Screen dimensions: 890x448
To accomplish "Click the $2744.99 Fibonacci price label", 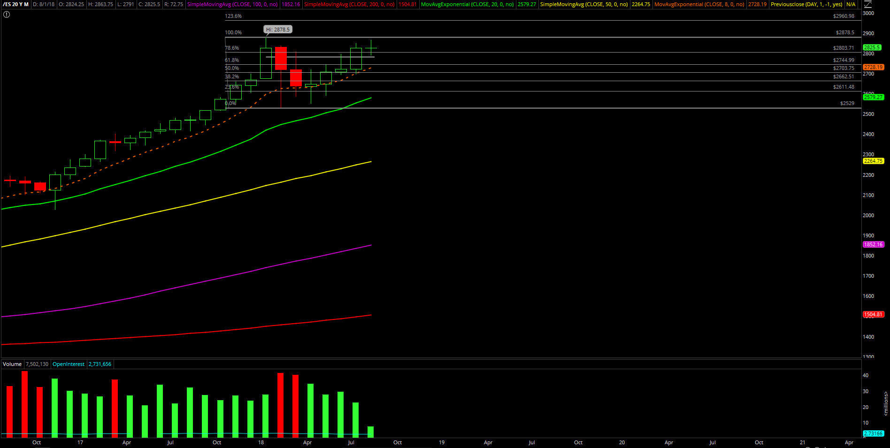I will [x=844, y=60].
